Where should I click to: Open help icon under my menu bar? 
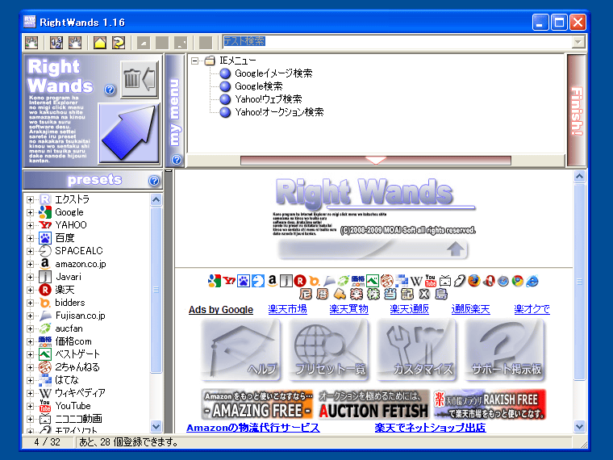[177, 160]
